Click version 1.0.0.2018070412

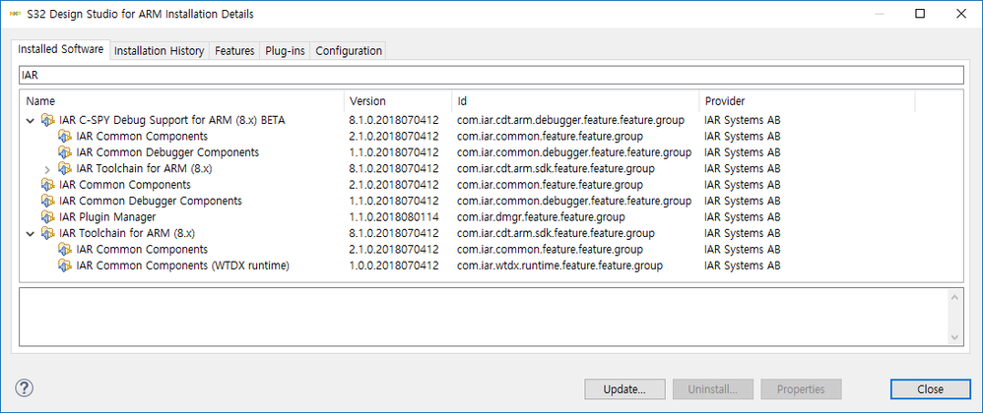click(394, 265)
